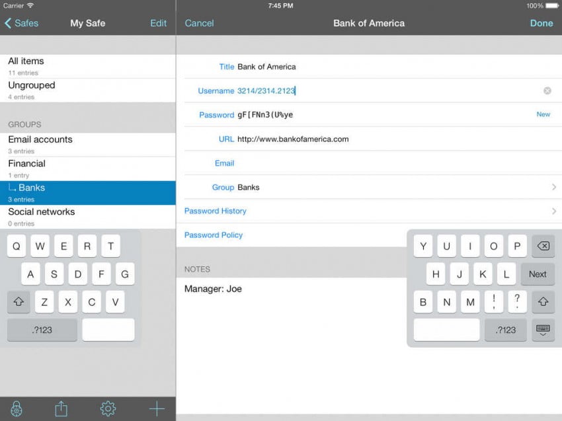Tap the I key
The width and height of the screenshot is (562, 421).
(x=470, y=246)
